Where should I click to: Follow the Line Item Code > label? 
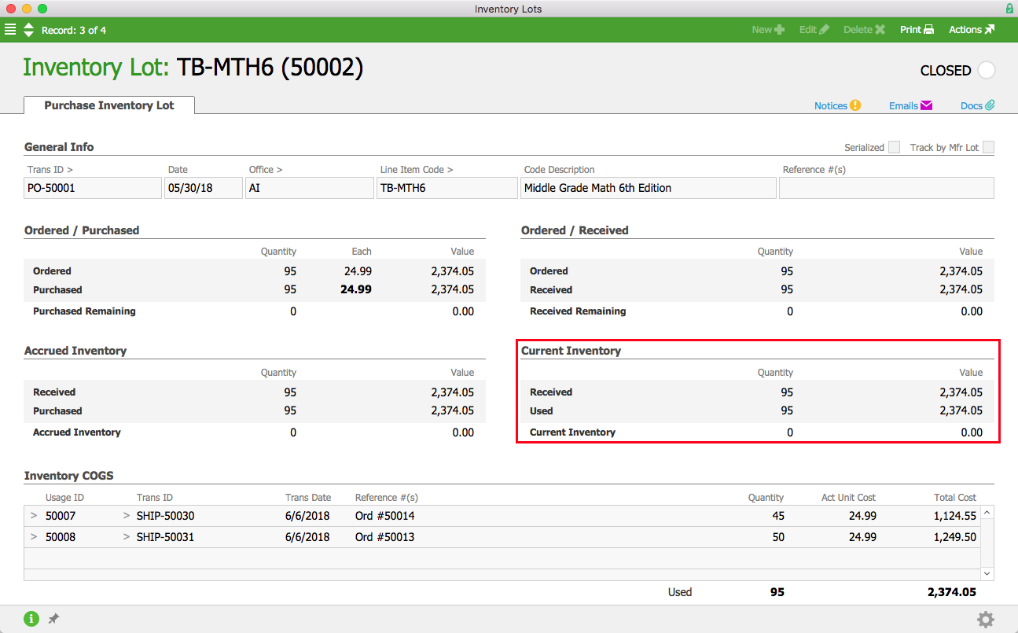417,170
